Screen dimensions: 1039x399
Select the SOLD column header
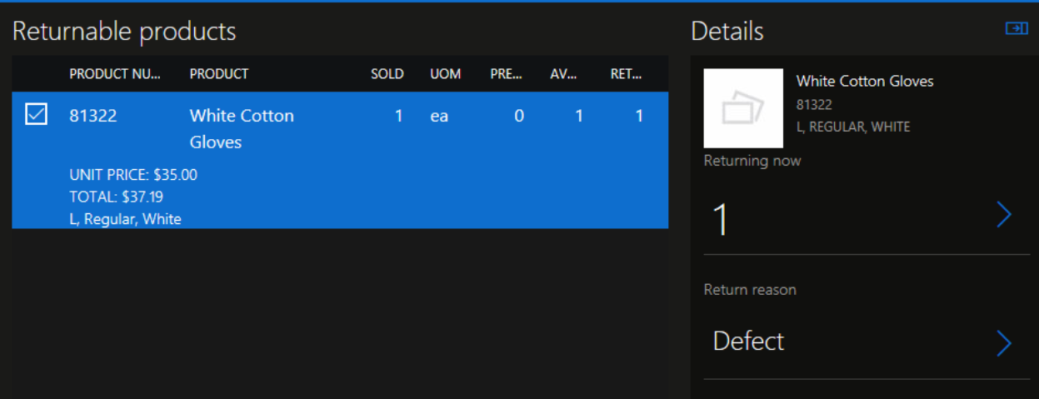[387, 74]
